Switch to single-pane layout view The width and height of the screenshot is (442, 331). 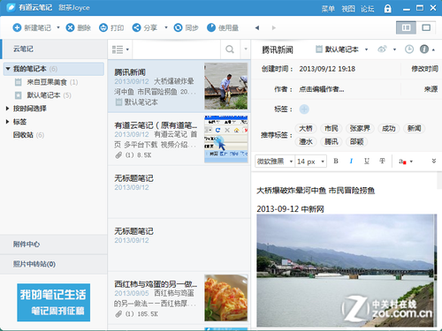point(426,27)
